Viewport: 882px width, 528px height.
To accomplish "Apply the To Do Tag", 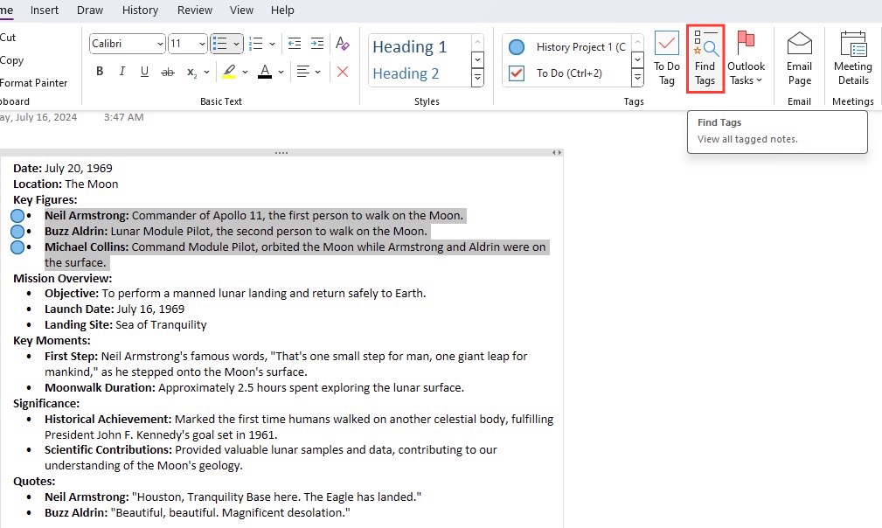I will pyautogui.click(x=667, y=59).
